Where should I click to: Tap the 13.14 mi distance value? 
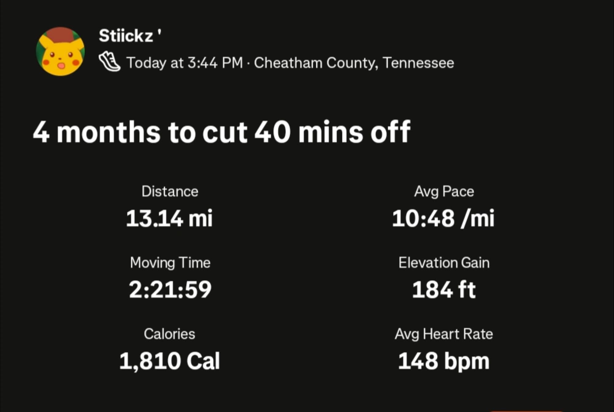[x=169, y=218]
